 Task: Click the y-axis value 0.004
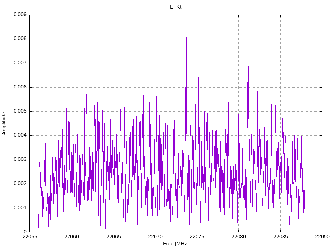(x=20, y=135)
